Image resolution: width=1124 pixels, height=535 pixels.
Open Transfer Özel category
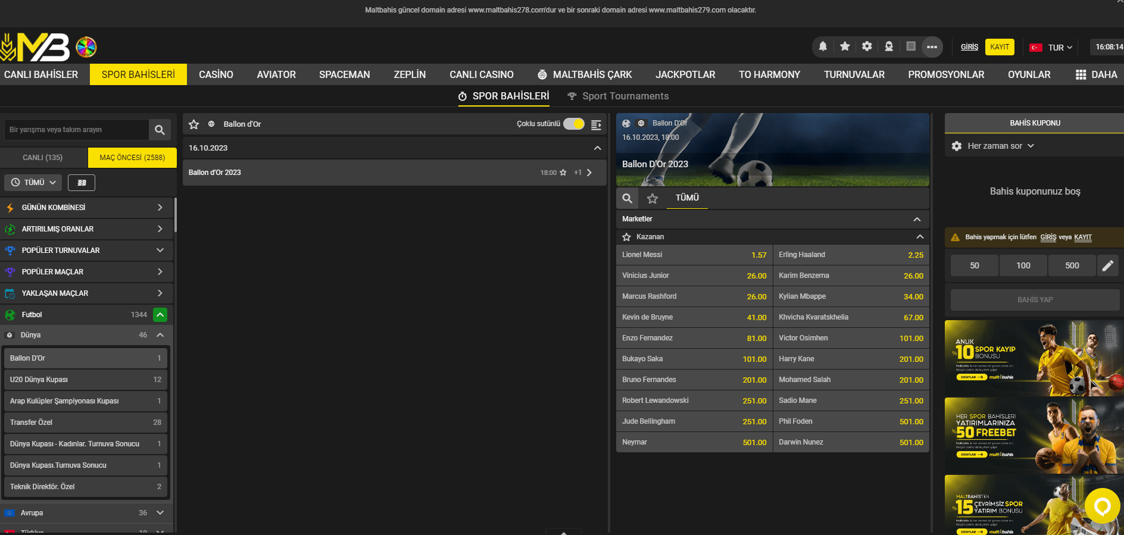(86, 423)
